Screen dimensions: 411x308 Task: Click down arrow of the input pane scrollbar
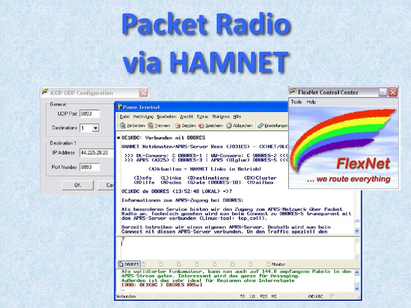[x=357, y=256]
